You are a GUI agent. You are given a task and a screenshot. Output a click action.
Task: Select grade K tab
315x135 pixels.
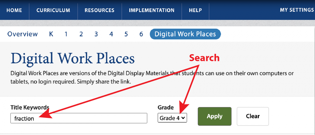(51, 34)
